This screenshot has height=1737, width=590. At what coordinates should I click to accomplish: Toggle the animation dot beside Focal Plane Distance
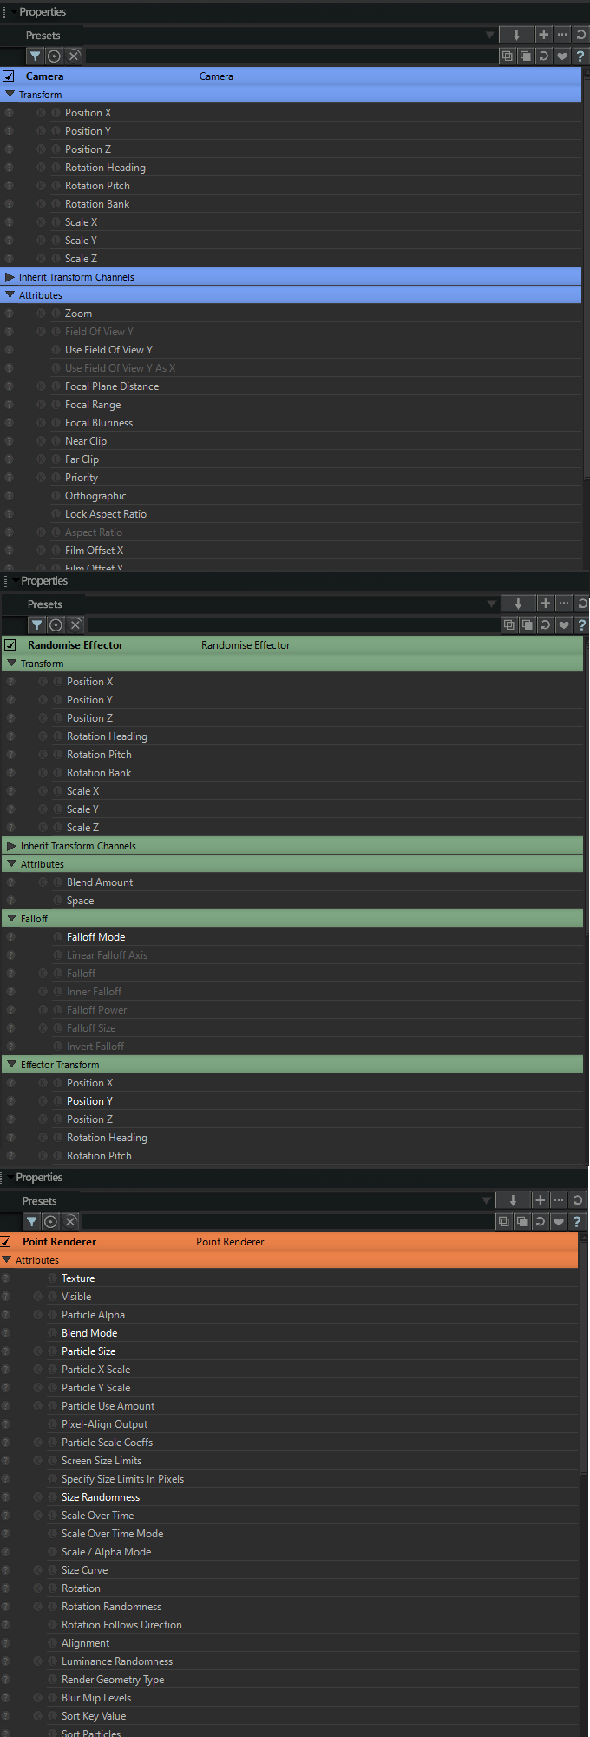click(41, 386)
